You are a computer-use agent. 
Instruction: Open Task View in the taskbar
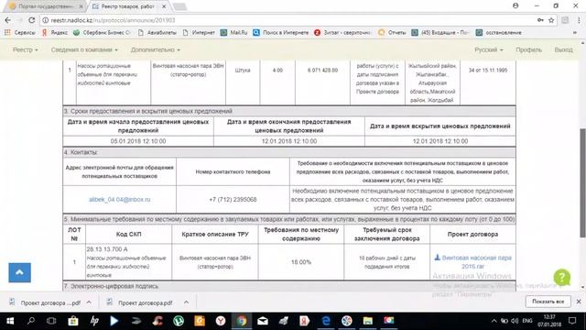pos(51,321)
